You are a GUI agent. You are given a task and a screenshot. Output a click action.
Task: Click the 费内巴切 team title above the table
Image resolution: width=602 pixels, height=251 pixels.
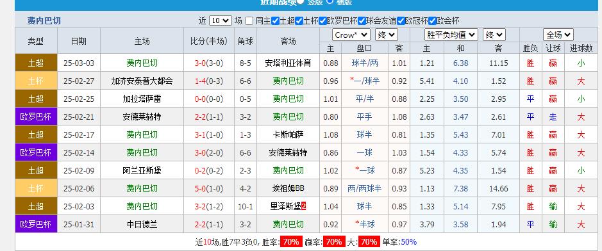coord(44,20)
